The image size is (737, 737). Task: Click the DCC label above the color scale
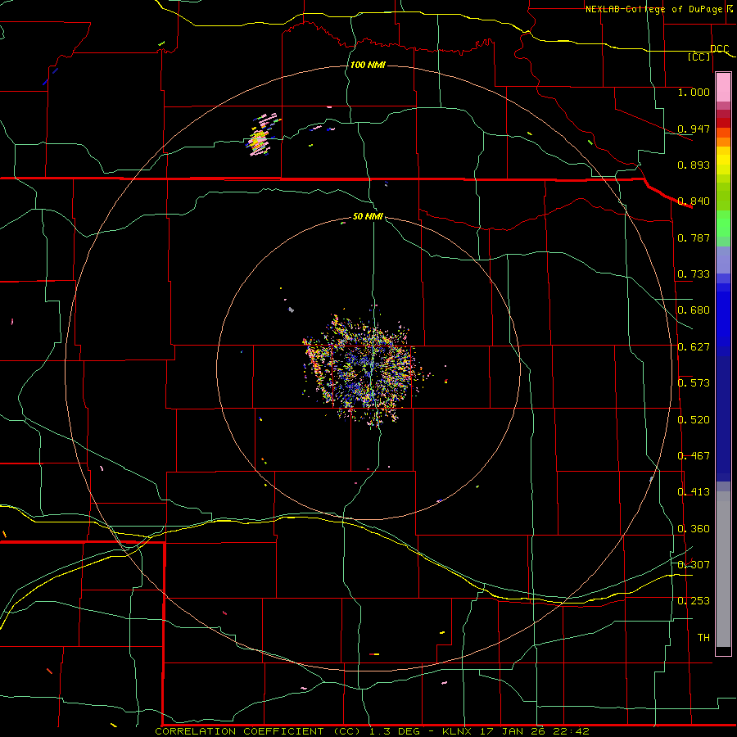[x=720, y=49]
